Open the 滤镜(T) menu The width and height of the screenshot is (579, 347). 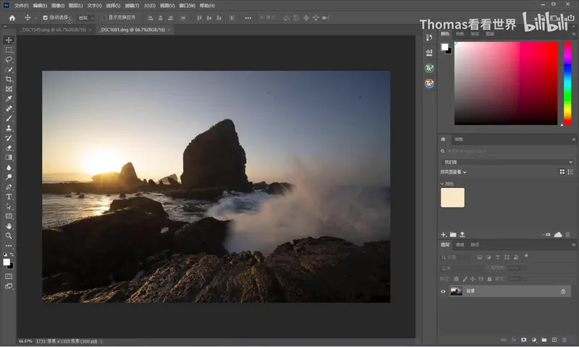tap(132, 6)
